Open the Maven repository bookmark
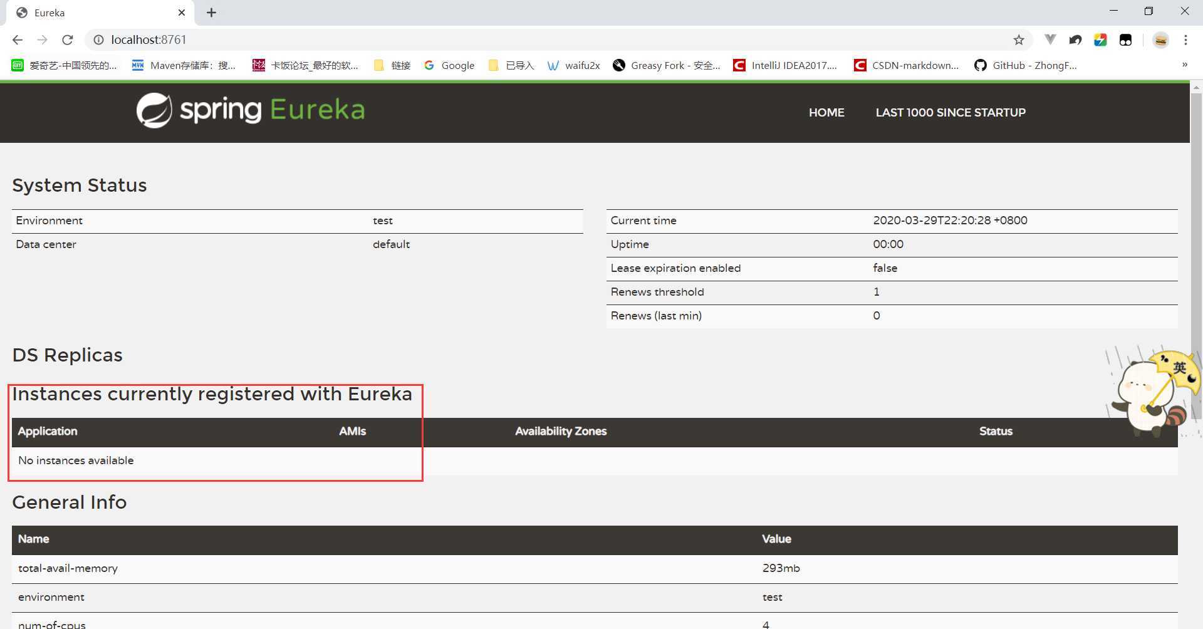The image size is (1203, 629). pyautogui.click(x=184, y=65)
